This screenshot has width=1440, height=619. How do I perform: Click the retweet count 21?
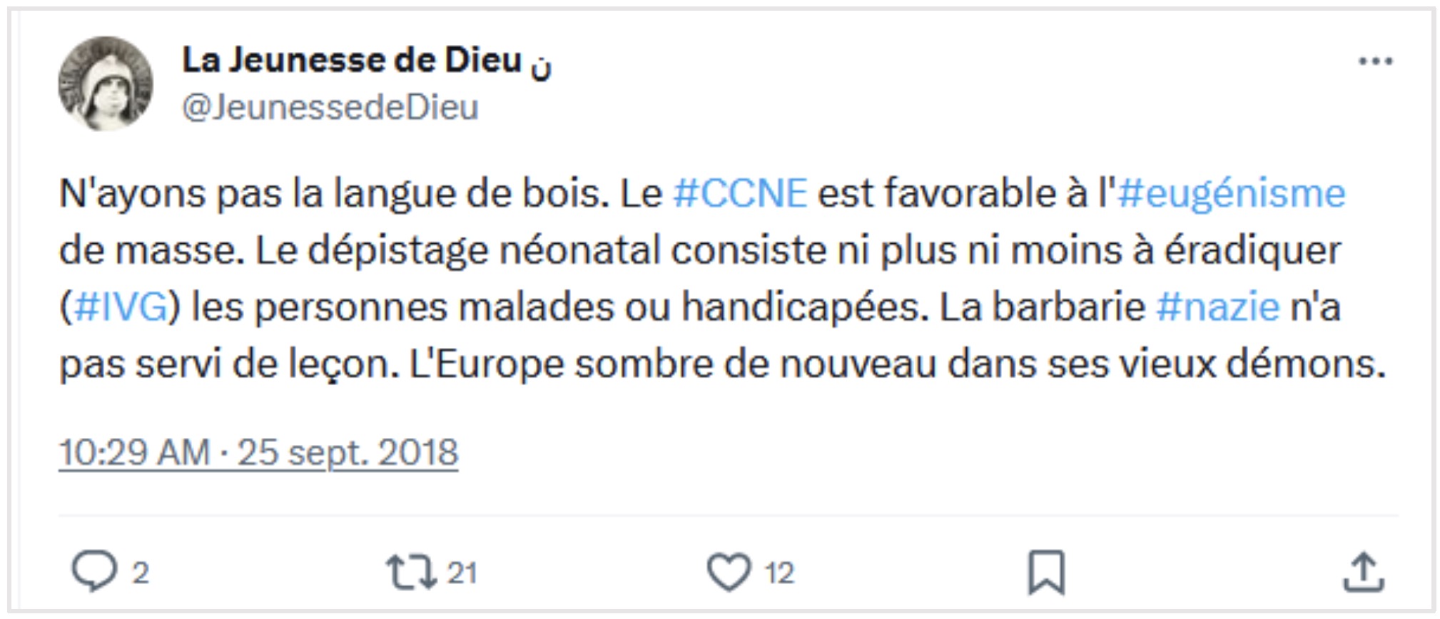click(462, 573)
